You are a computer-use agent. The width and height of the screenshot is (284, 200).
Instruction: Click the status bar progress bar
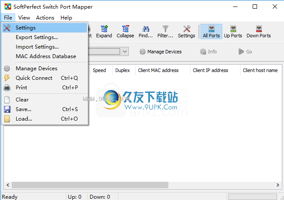click(x=253, y=197)
